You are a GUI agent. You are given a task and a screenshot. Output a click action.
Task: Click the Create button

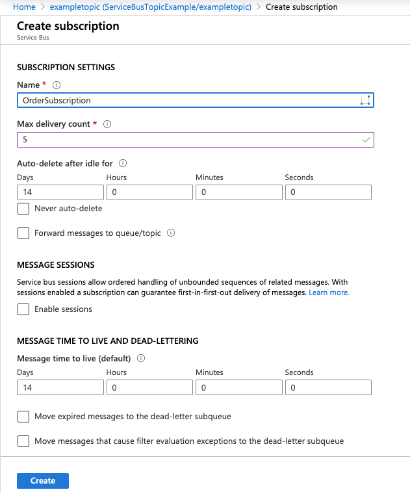click(43, 480)
